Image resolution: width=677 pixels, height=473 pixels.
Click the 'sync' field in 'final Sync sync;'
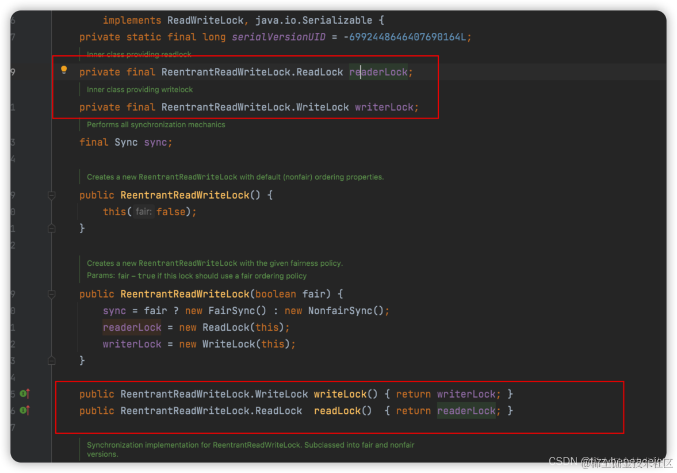pos(155,143)
